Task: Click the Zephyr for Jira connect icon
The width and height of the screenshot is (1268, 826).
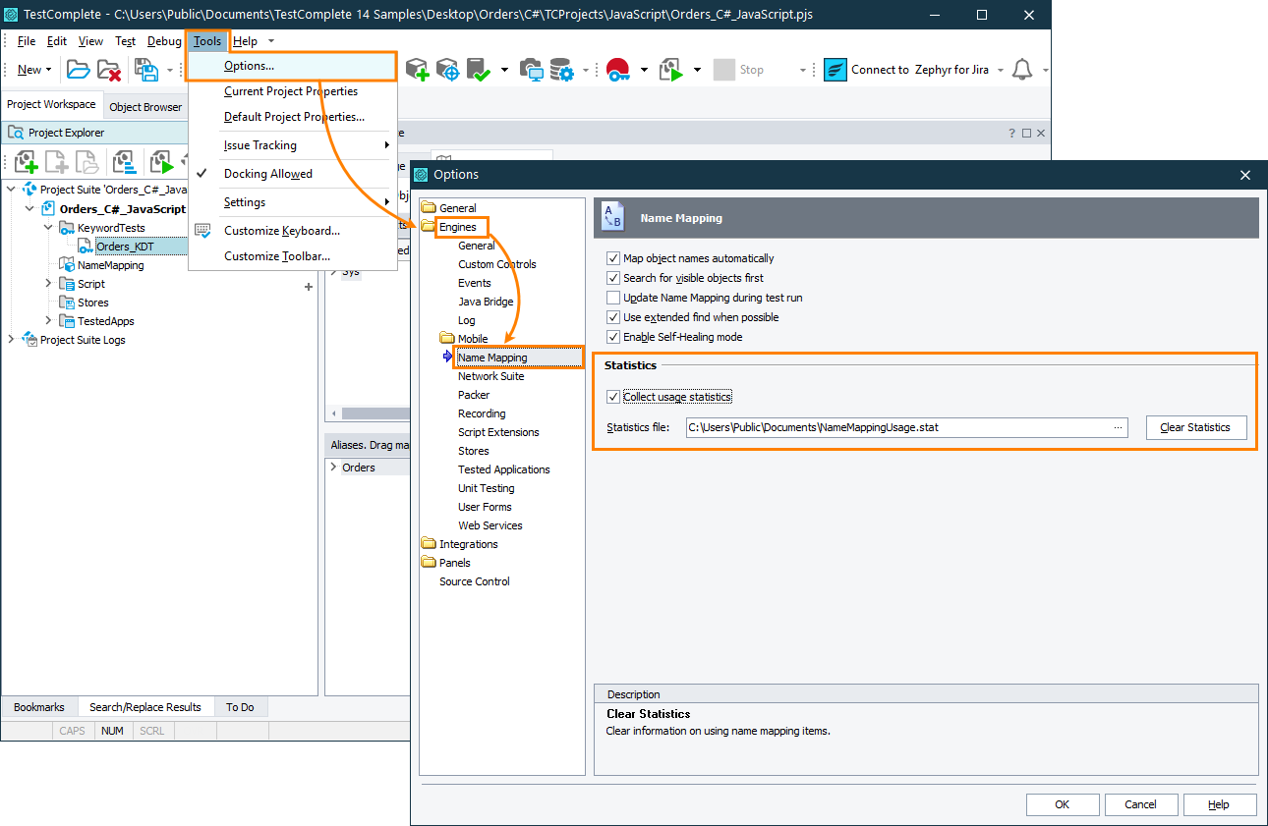Action: pyautogui.click(x=836, y=70)
